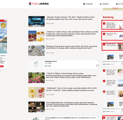Click the category icon beside Category
The image size is (123, 120).
(x=101, y=4)
